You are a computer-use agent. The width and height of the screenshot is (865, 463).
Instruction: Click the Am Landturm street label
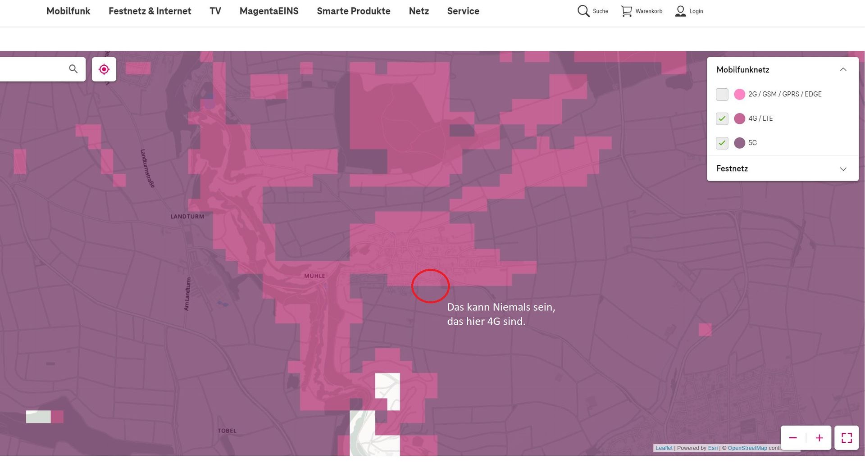point(187,294)
